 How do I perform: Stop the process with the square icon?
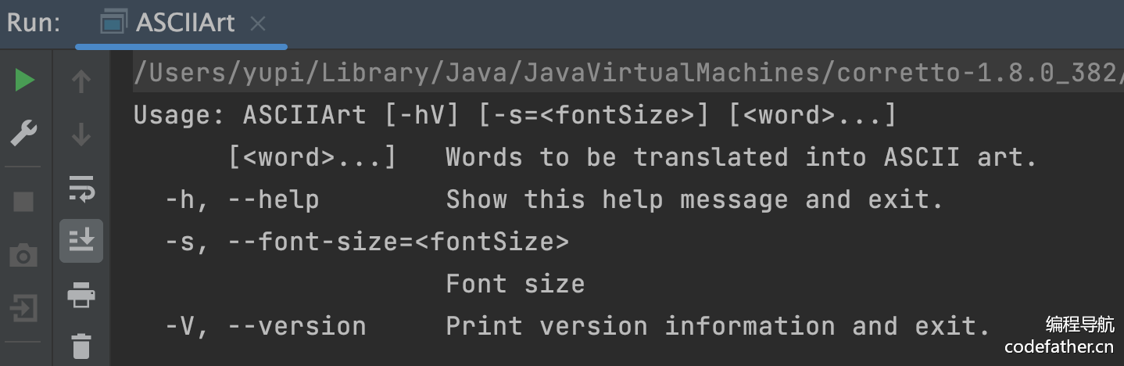24,202
